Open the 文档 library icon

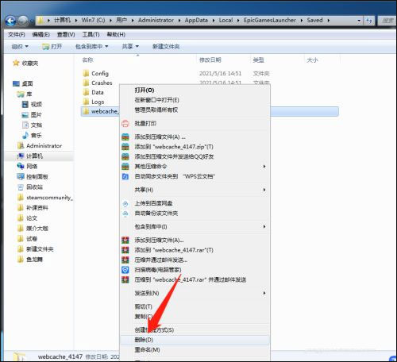pos(25,125)
